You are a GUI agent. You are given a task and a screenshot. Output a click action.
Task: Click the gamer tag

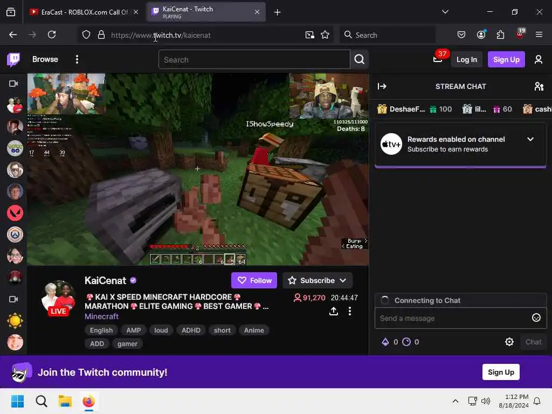[x=127, y=343]
